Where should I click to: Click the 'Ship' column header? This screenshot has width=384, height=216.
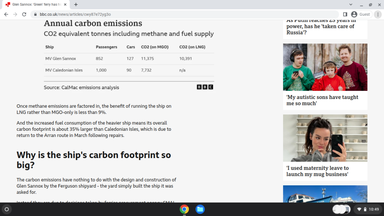point(50,47)
